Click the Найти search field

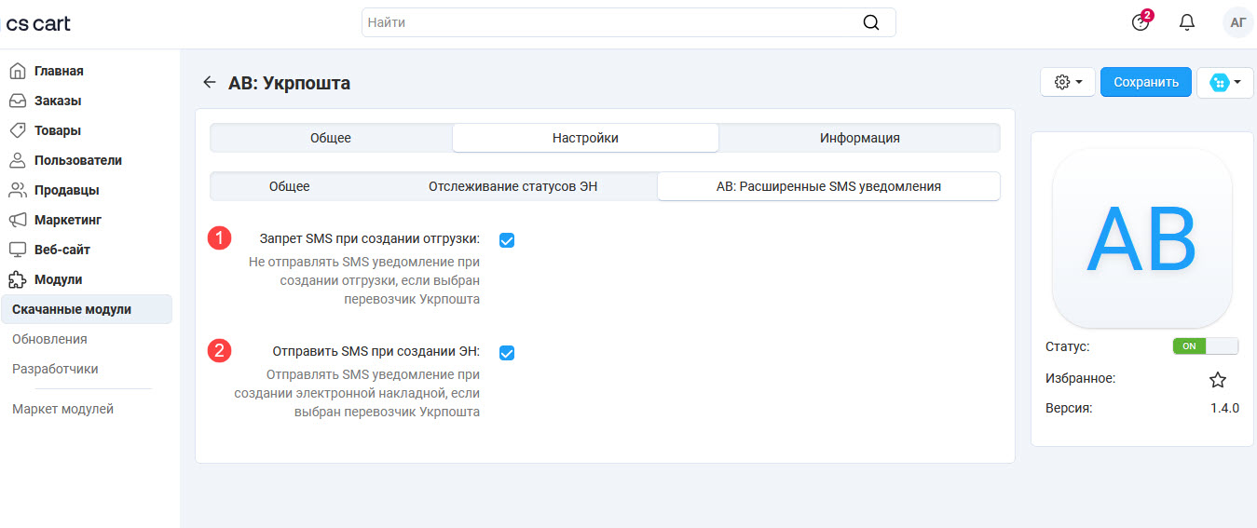[629, 22]
